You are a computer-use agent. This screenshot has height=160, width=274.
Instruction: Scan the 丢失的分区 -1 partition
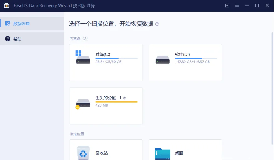click(106, 106)
